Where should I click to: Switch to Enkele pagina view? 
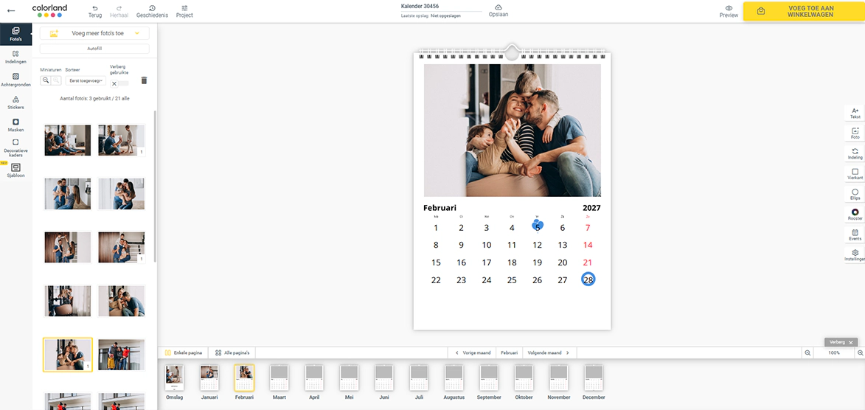[x=183, y=352]
